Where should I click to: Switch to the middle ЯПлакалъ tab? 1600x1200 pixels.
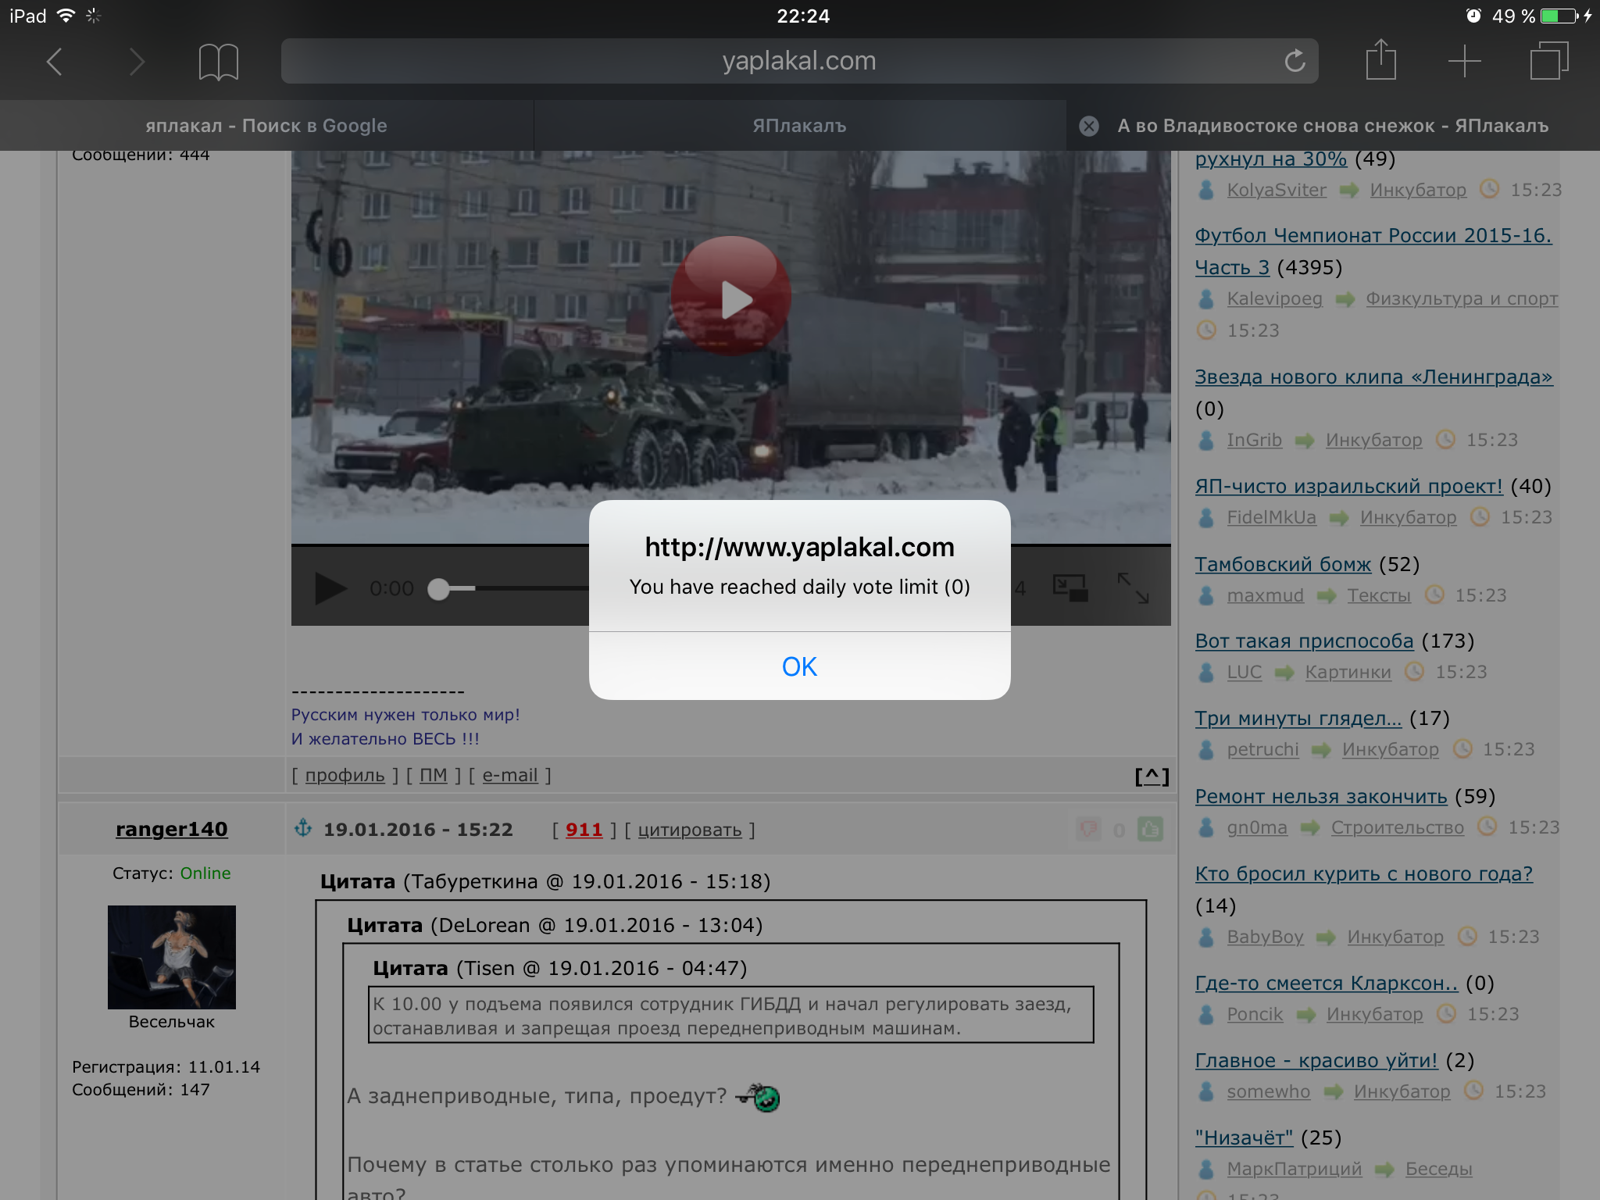coord(799,126)
